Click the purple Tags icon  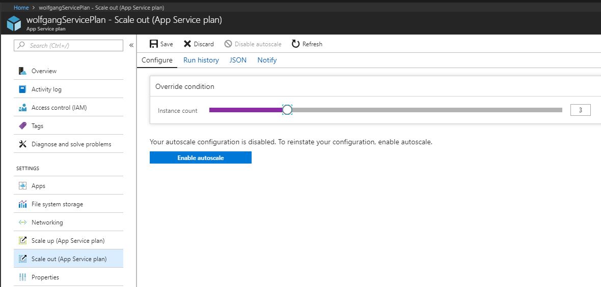pyautogui.click(x=22, y=126)
